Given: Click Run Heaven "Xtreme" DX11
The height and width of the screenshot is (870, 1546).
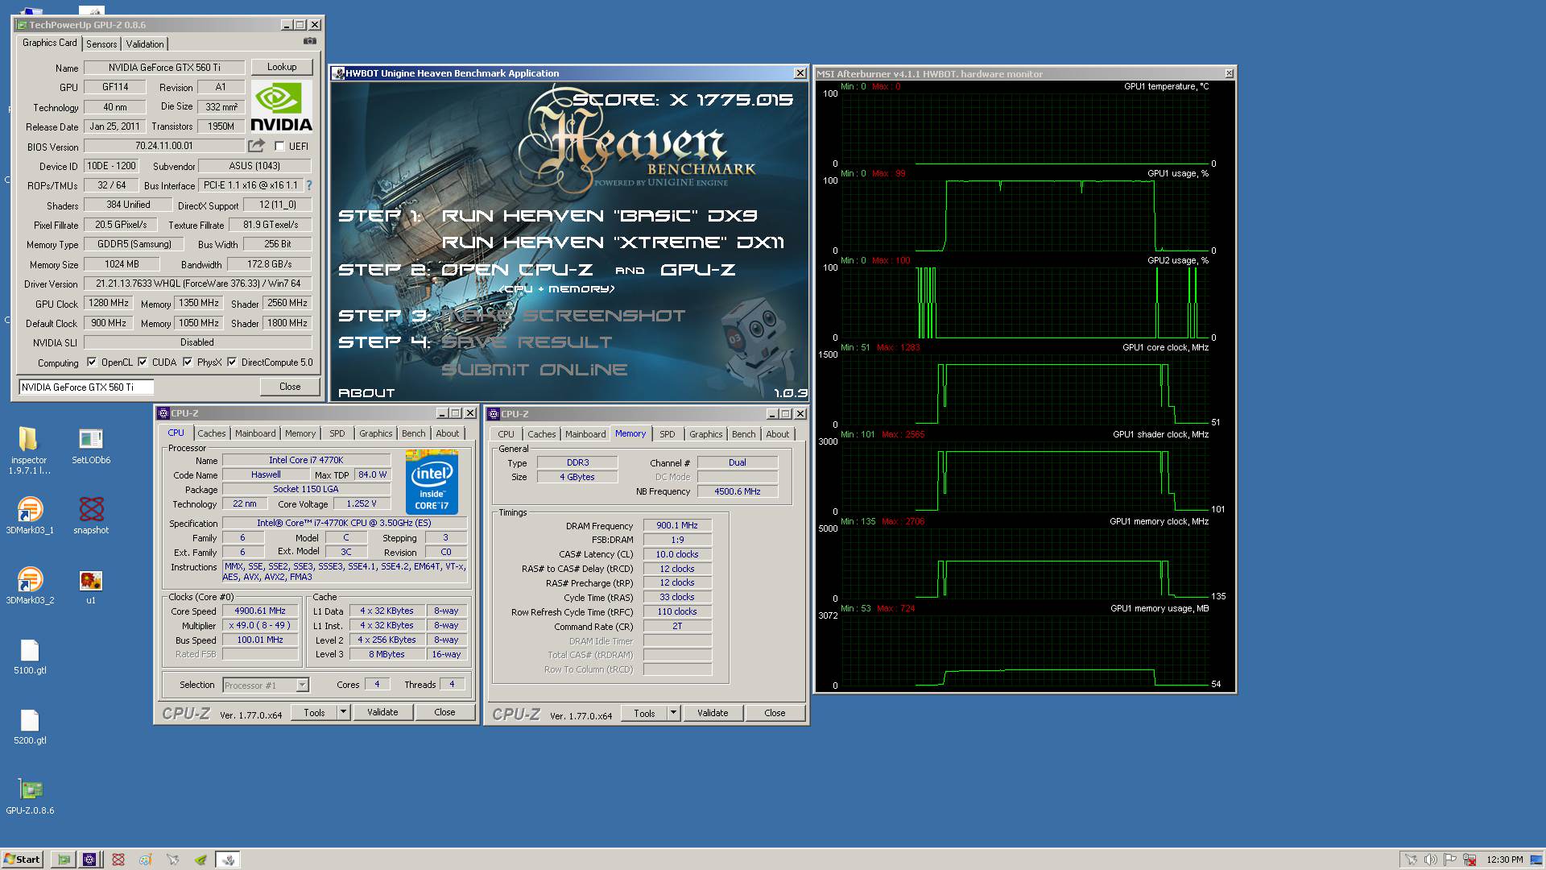Looking at the screenshot, I should coord(613,242).
